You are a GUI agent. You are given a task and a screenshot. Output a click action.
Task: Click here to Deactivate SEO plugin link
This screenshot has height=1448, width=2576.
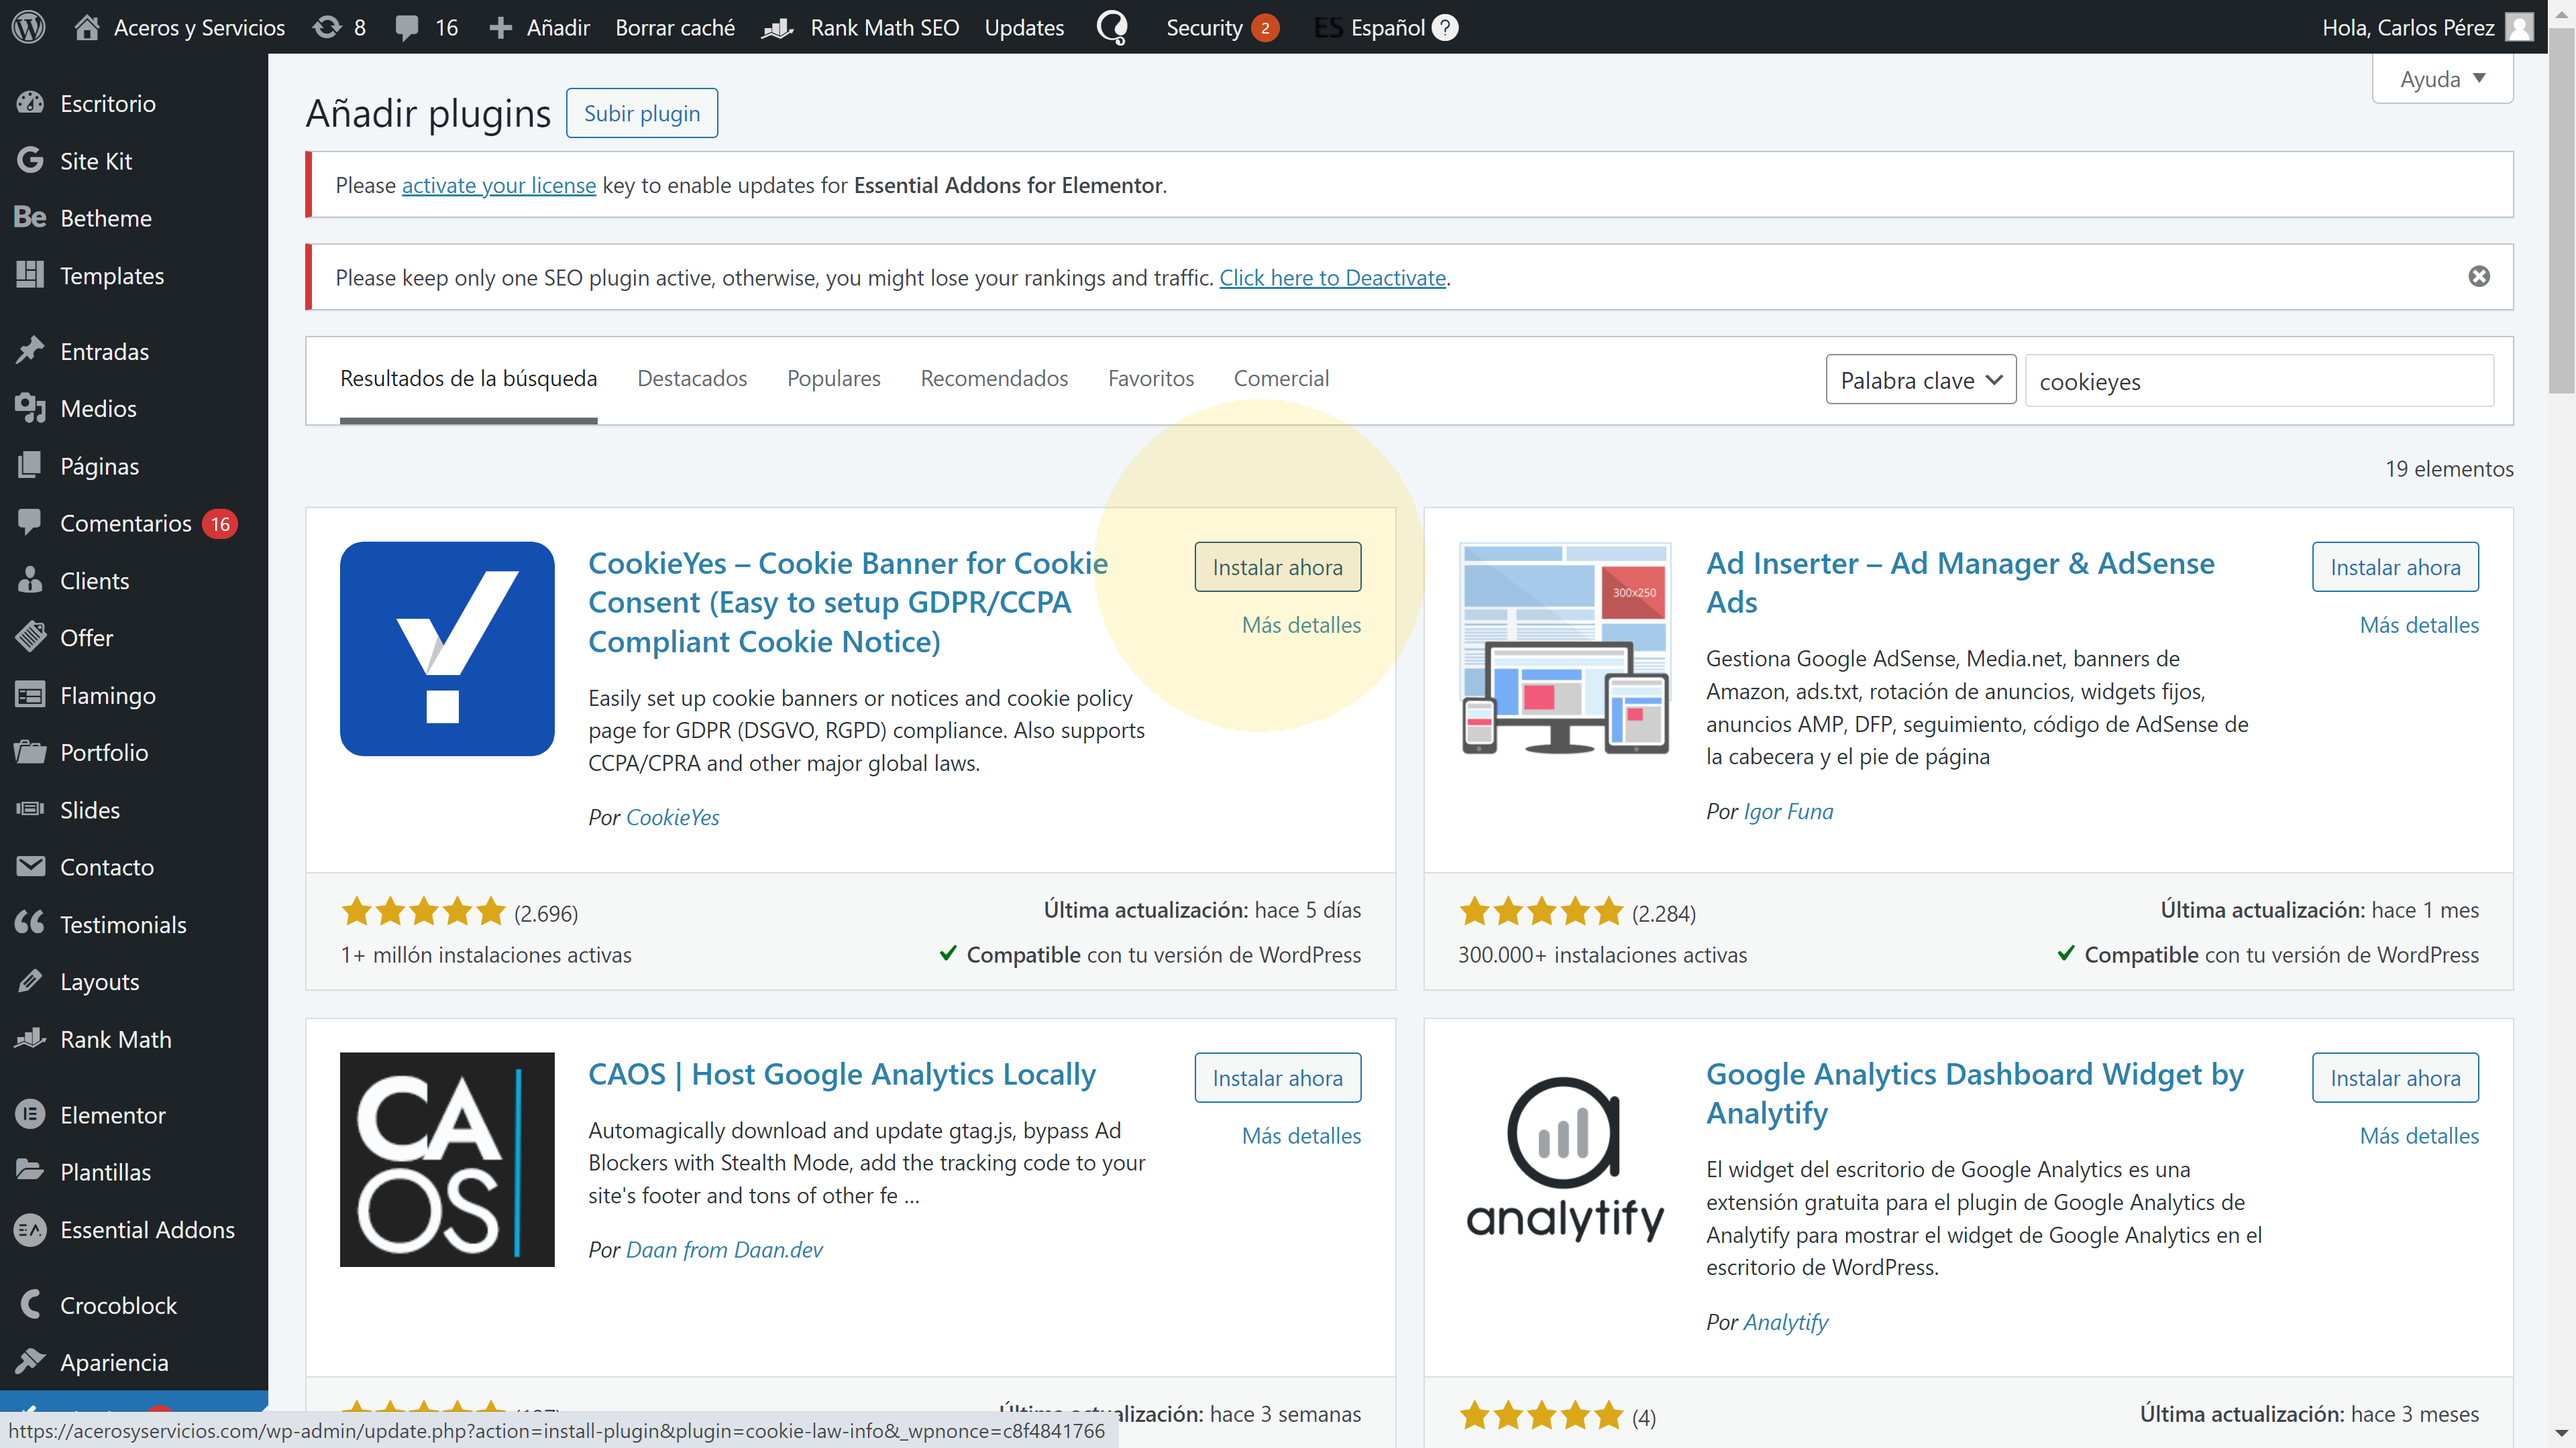(1332, 278)
